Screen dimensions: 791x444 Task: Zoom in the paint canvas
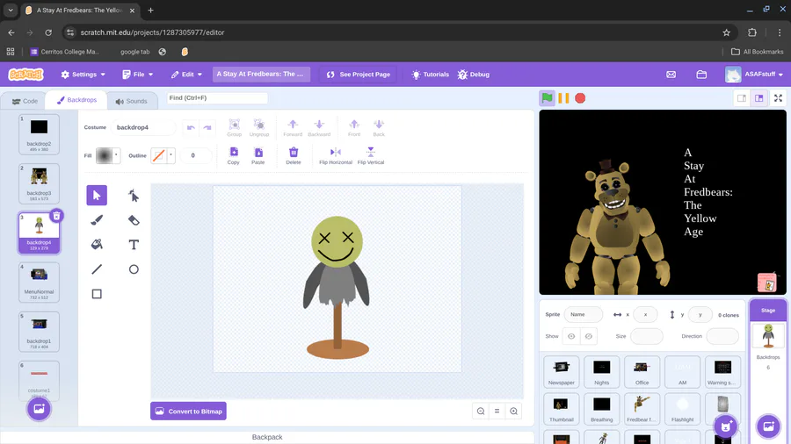513,412
